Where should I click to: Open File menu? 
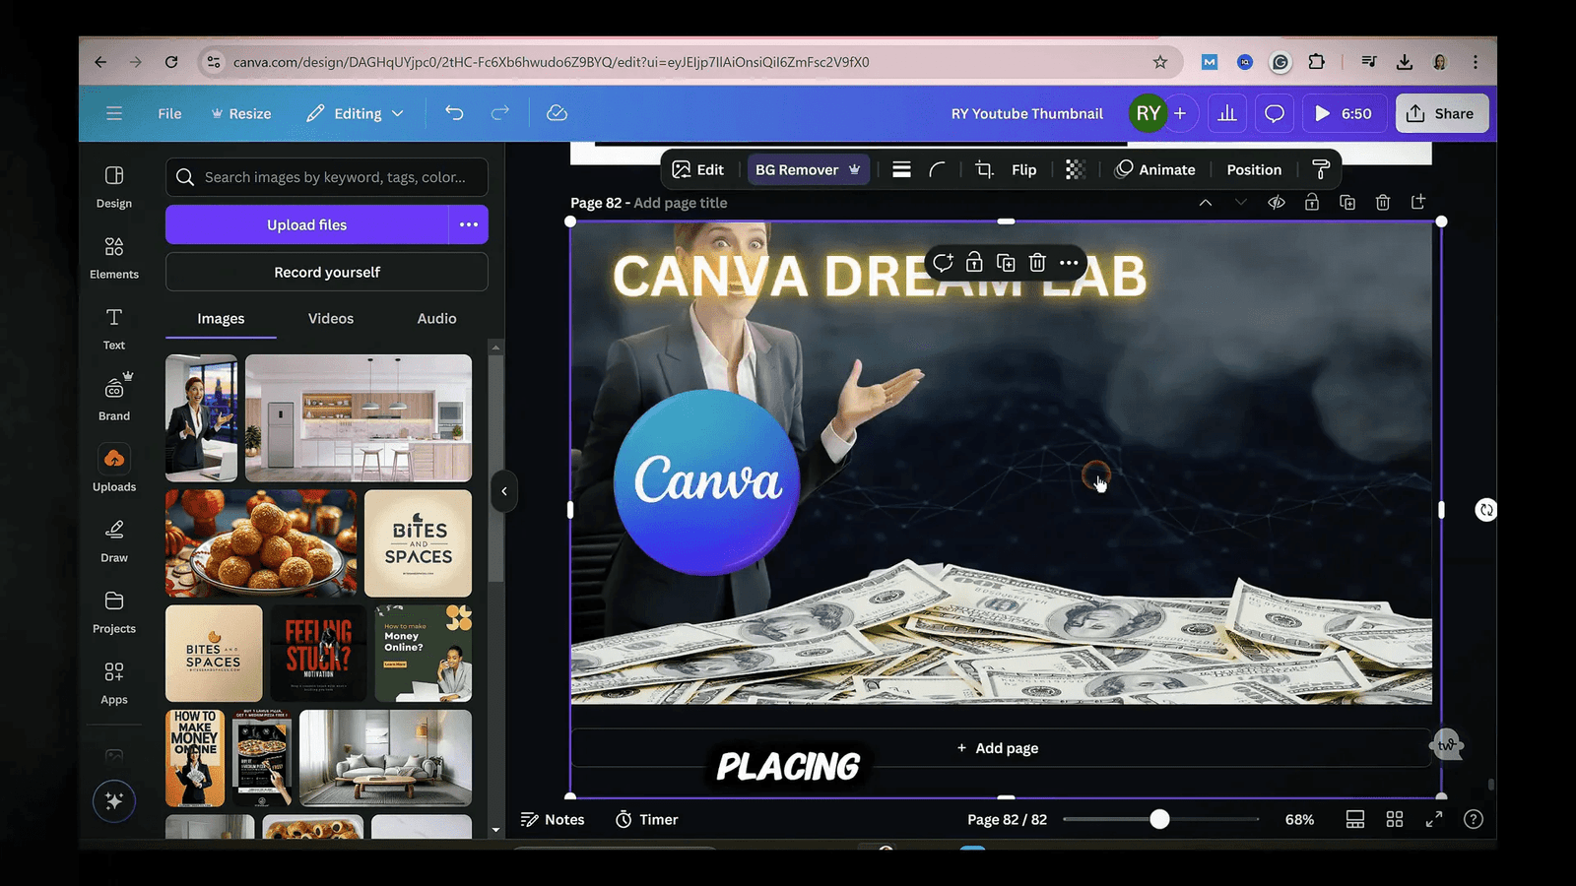pyautogui.click(x=169, y=113)
